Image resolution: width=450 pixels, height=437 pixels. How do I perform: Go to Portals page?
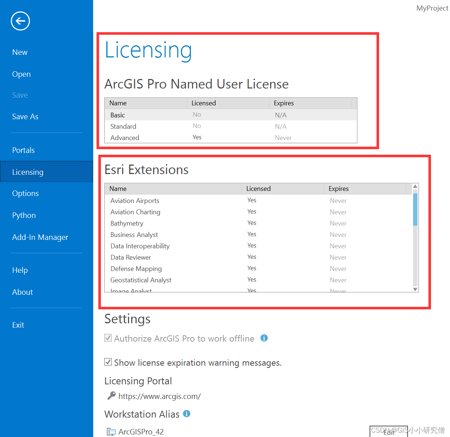point(23,150)
